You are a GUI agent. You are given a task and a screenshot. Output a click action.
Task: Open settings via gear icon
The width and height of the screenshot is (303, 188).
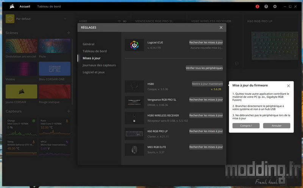(x=275, y=6)
